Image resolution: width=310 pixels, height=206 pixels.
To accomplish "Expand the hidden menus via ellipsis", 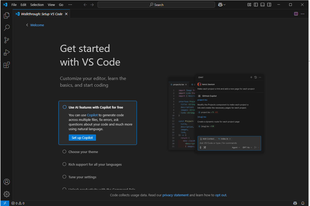I will [70, 5].
